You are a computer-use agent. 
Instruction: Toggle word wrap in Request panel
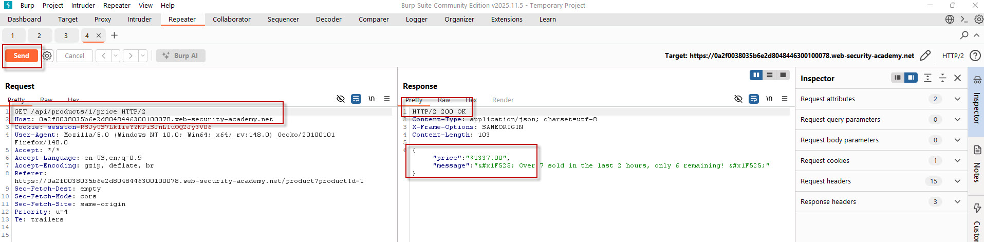[356, 99]
